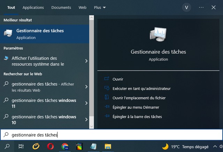Open Google Chrome from the taskbar
The width and height of the screenshot is (223, 152).
click(65, 146)
